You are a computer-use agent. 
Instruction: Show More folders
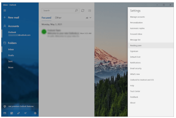[11, 68]
